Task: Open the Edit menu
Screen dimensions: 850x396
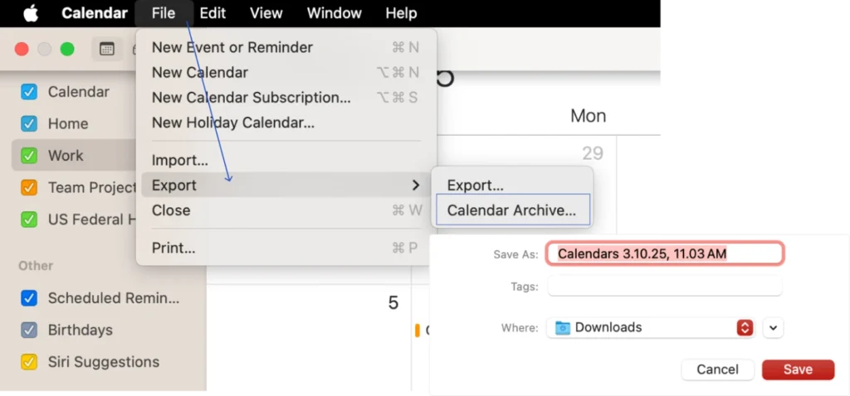Action: [212, 13]
